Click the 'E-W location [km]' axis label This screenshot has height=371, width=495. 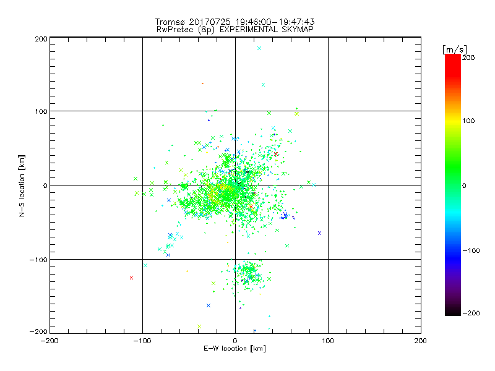(235, 349)
